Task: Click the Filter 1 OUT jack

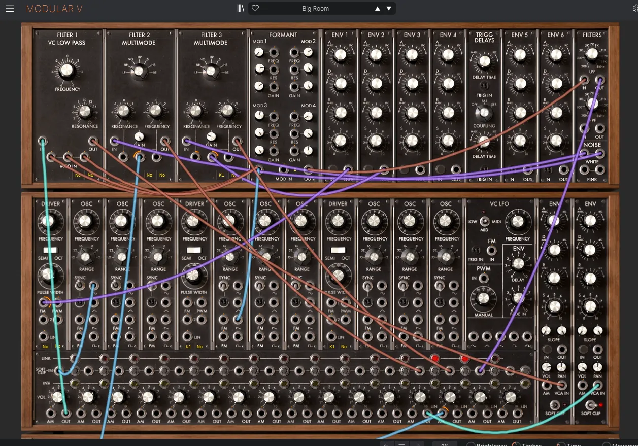Action: [x=93, y=142]
